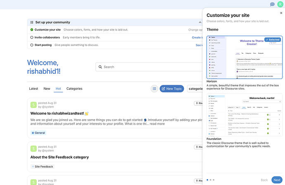Open the categories dropdown filter
The width and height of the screenshot is (285, 185).
tap(195, 89)
